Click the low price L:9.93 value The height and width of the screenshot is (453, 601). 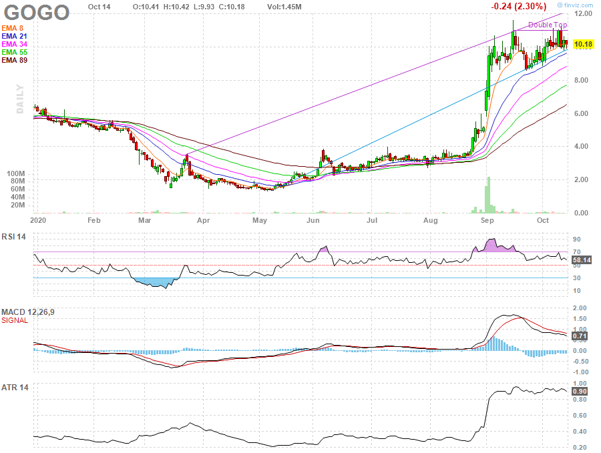pyautogui.click(x=203, y=7)
